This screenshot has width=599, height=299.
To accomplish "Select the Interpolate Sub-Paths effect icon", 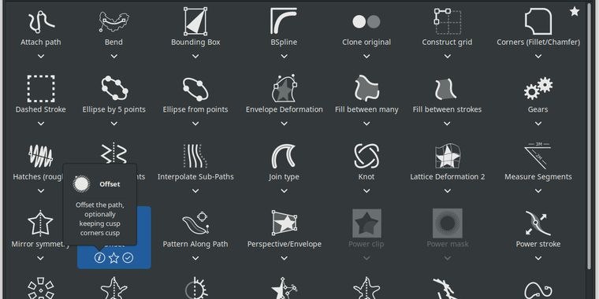I will pos(195,156).
